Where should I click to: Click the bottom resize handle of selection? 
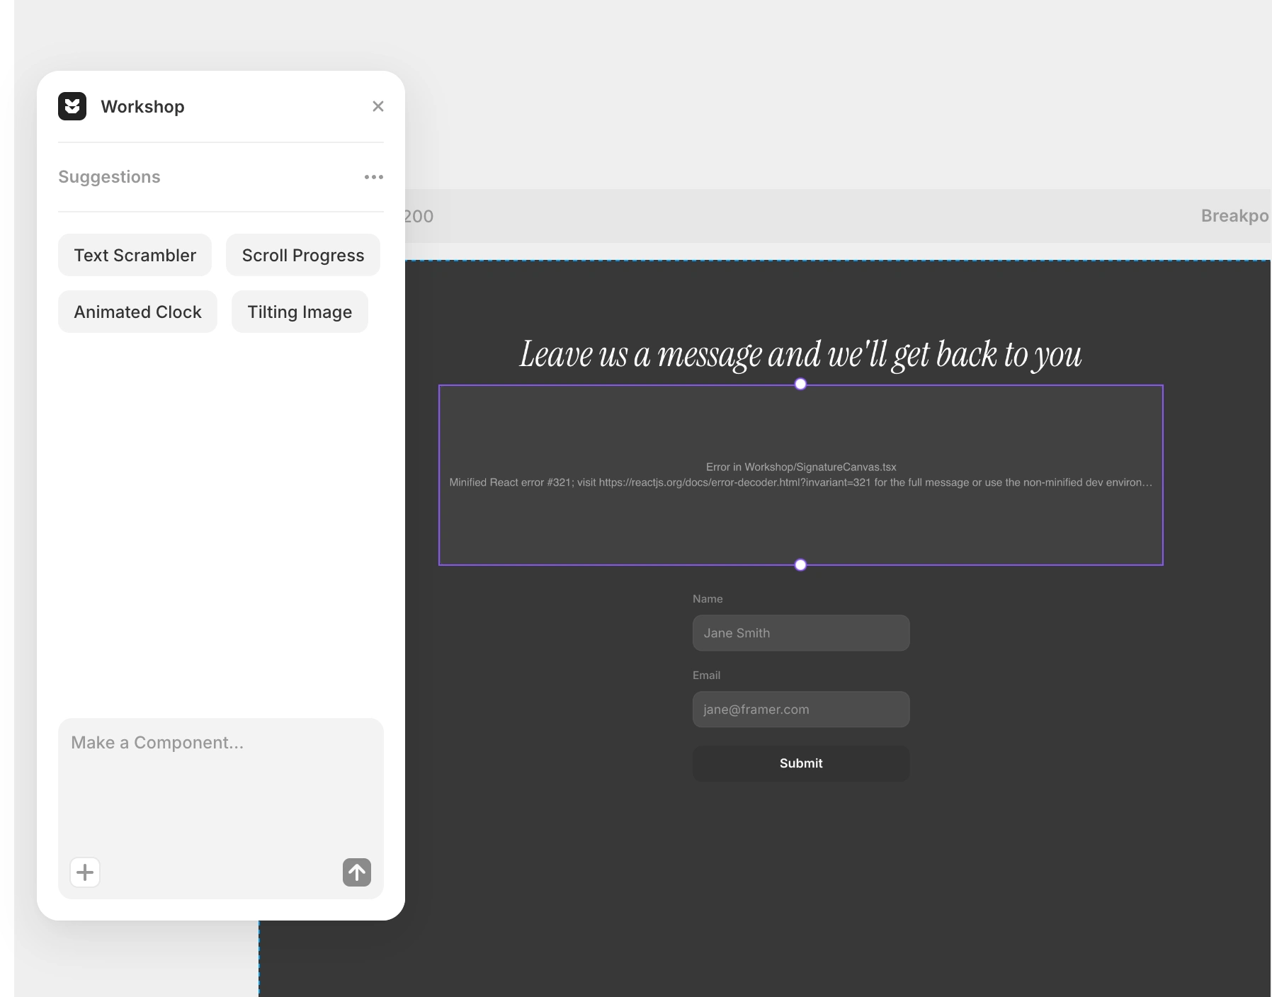pos(800,565)
